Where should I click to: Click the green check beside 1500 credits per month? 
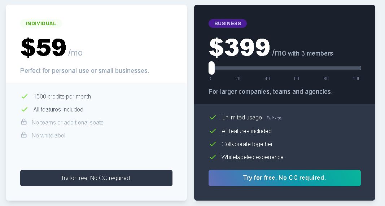point(24,96)
